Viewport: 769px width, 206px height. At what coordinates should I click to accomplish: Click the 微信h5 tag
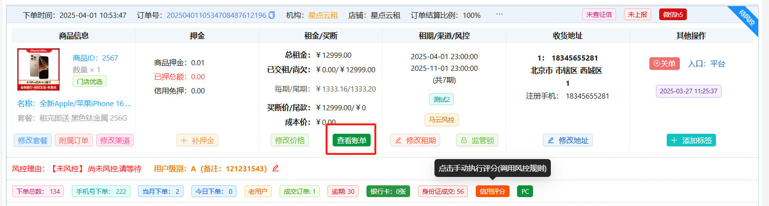click(x=673, y=15)
